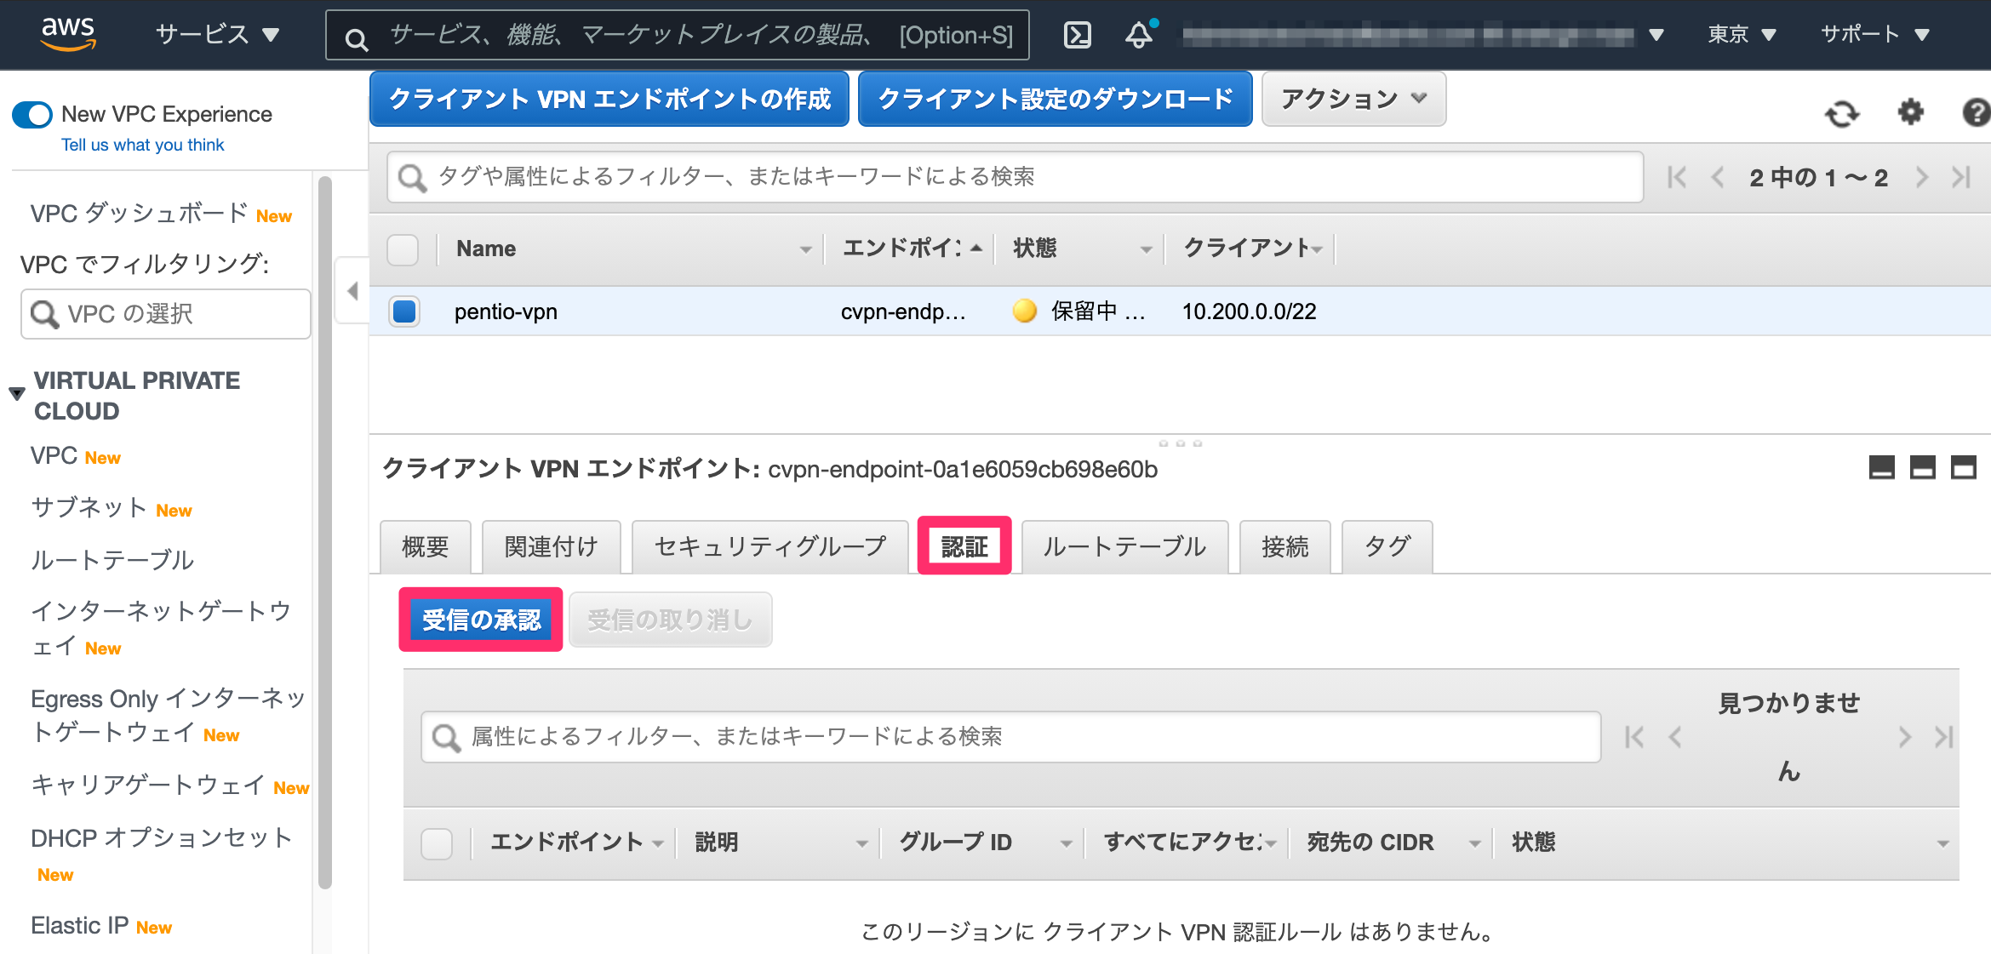Screen dimensions: 1991x954
Task: Open VPC ダッシュボード in sidebar
Action: click(x=139, y=213)
